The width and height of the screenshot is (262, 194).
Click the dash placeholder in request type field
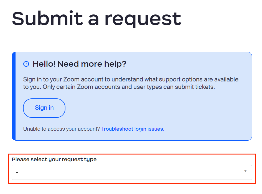[17, 173]
